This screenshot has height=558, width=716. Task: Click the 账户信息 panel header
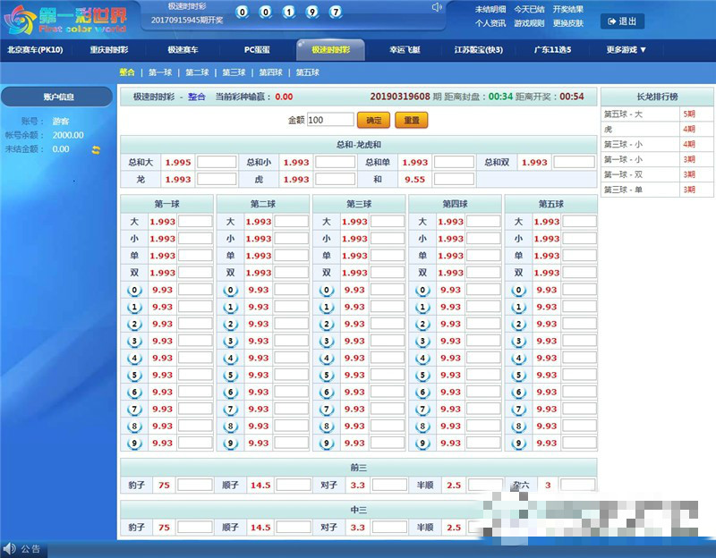tap(57, 97)
